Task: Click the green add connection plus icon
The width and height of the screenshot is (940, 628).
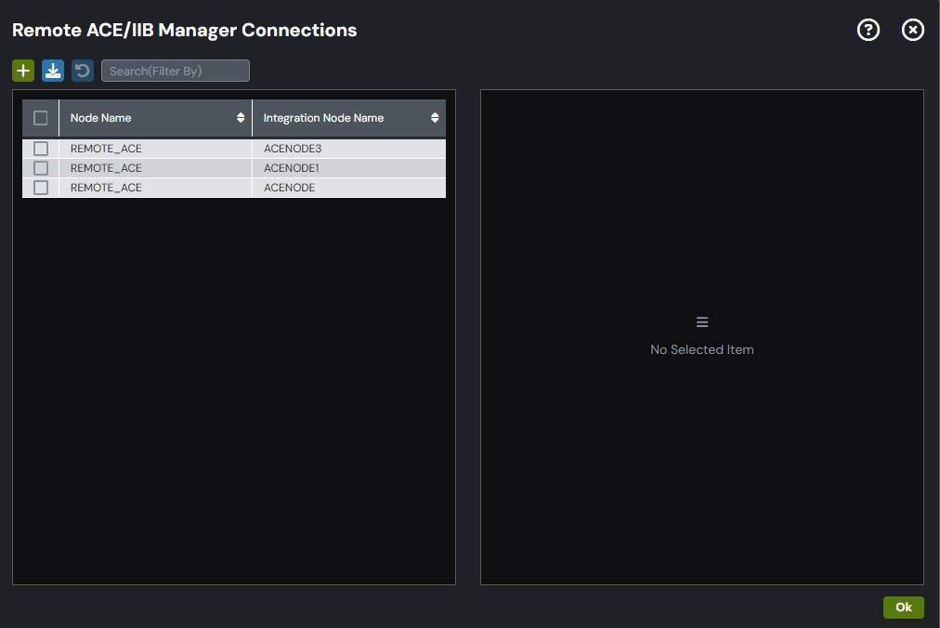Action: (23, 71)
